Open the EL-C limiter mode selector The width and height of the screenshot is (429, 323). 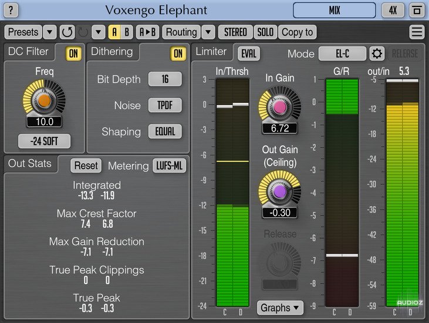tap(342, 53)
